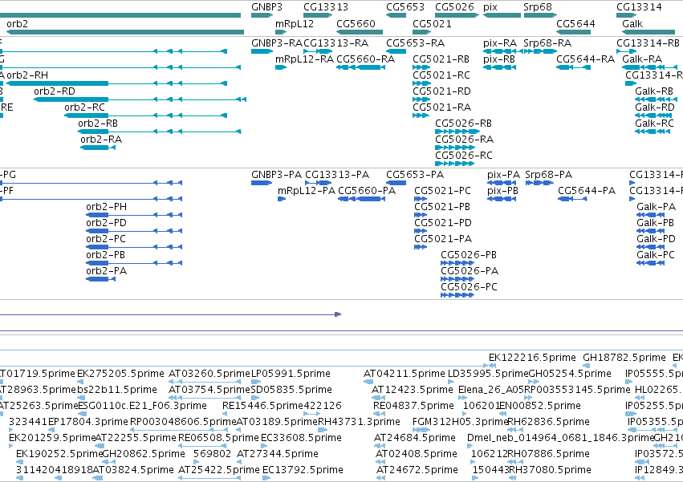Click transcript GNBP3-RA

click(277, 43)
